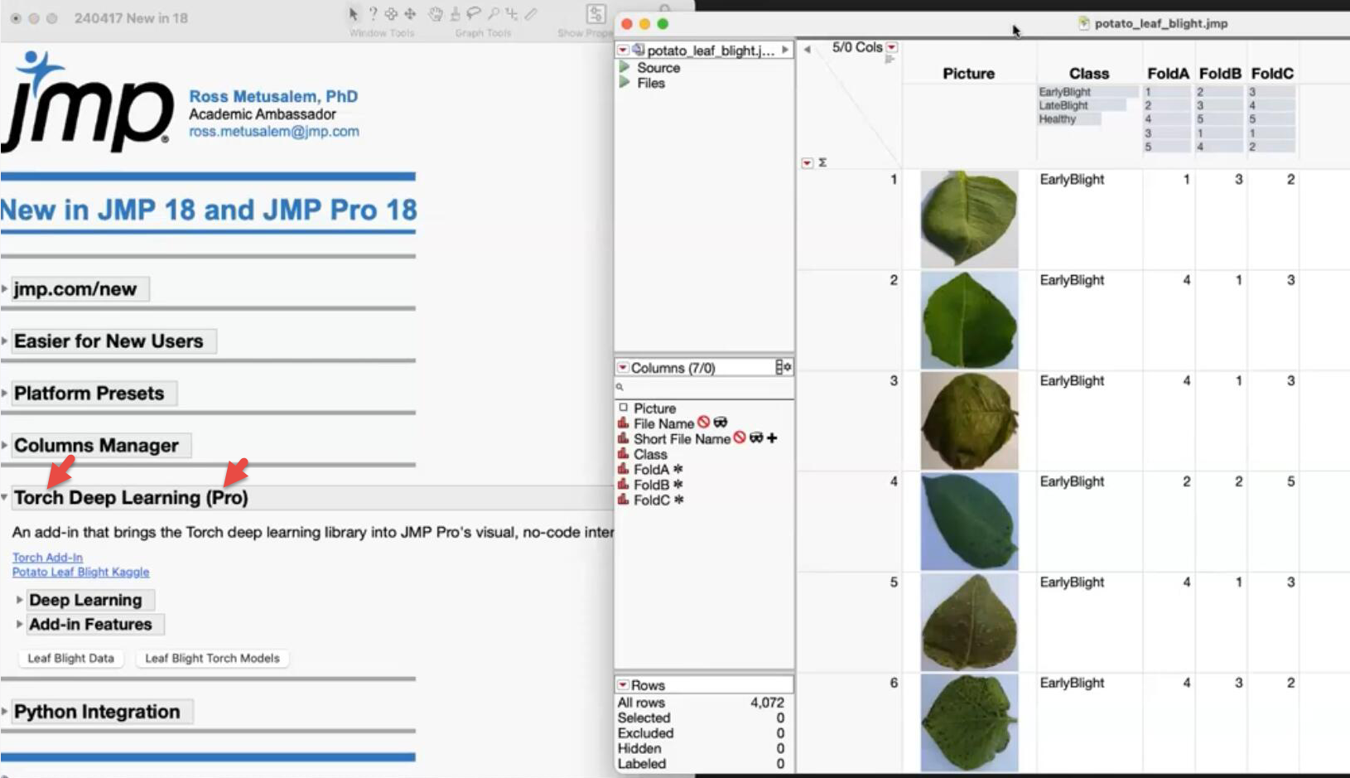This screenshot has height=778, width=1350.
Task: Select the Magnifier tool
Action: click(494, 13)
